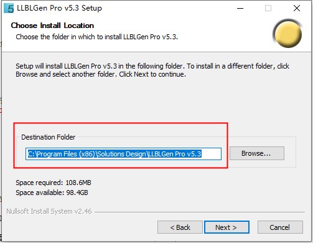The width and height of the screenshot is (313, 243).
Task: Click the Destination Folder group label
Action: click(49, 137)
